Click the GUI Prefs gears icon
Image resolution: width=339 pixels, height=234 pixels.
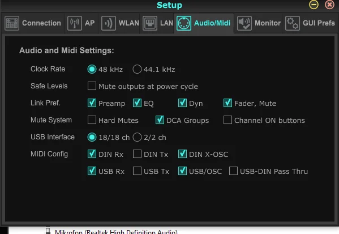click(x=292, y=23)
